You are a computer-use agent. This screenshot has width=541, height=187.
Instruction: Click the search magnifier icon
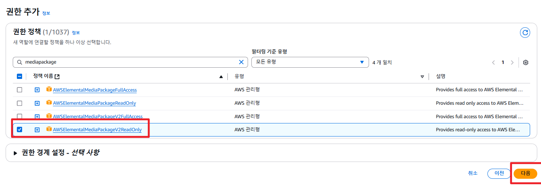pyautogui.click(x=19, y=62)
